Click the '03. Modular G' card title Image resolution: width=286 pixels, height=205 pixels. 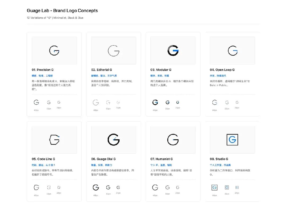coord(161,70)
